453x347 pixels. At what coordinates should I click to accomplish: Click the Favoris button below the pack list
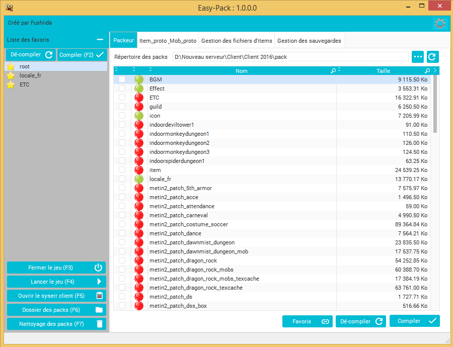pos(308,321)
